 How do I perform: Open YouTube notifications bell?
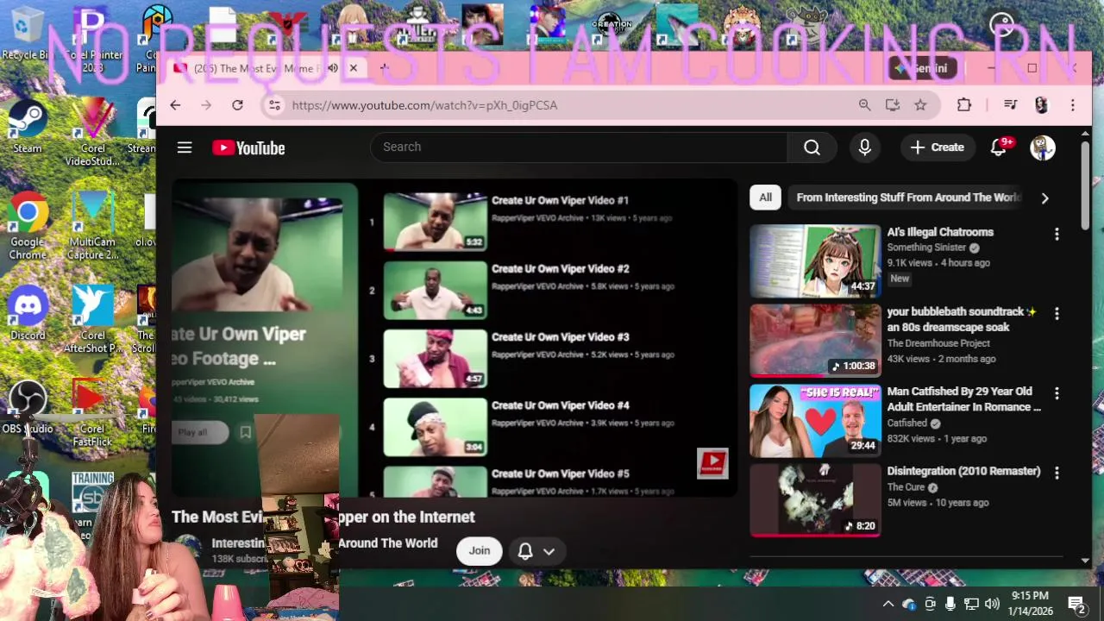999,147
